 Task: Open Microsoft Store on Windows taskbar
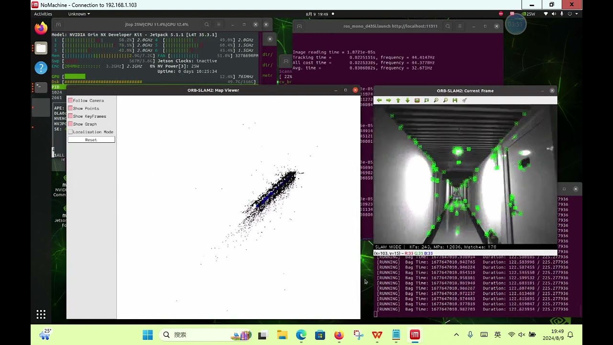click(x=320, y=335)
